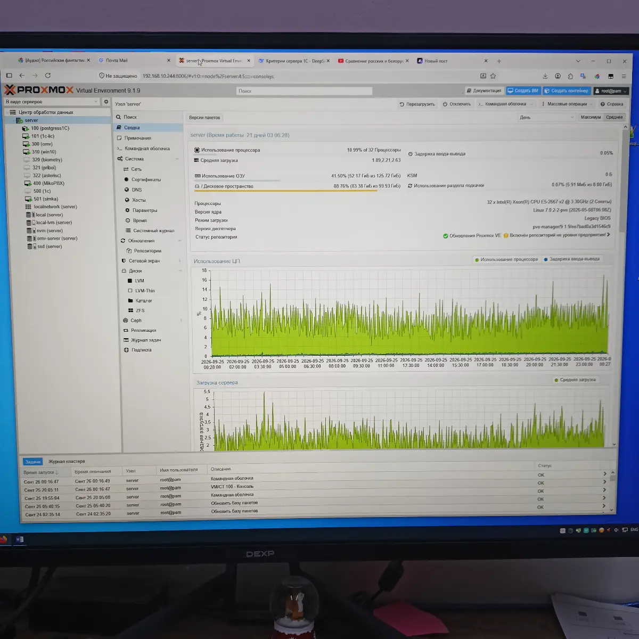This screenshot has width=639, height=639.
Task: Open 'Командная оболочка' toolbar dropdown
Action: 505,104
